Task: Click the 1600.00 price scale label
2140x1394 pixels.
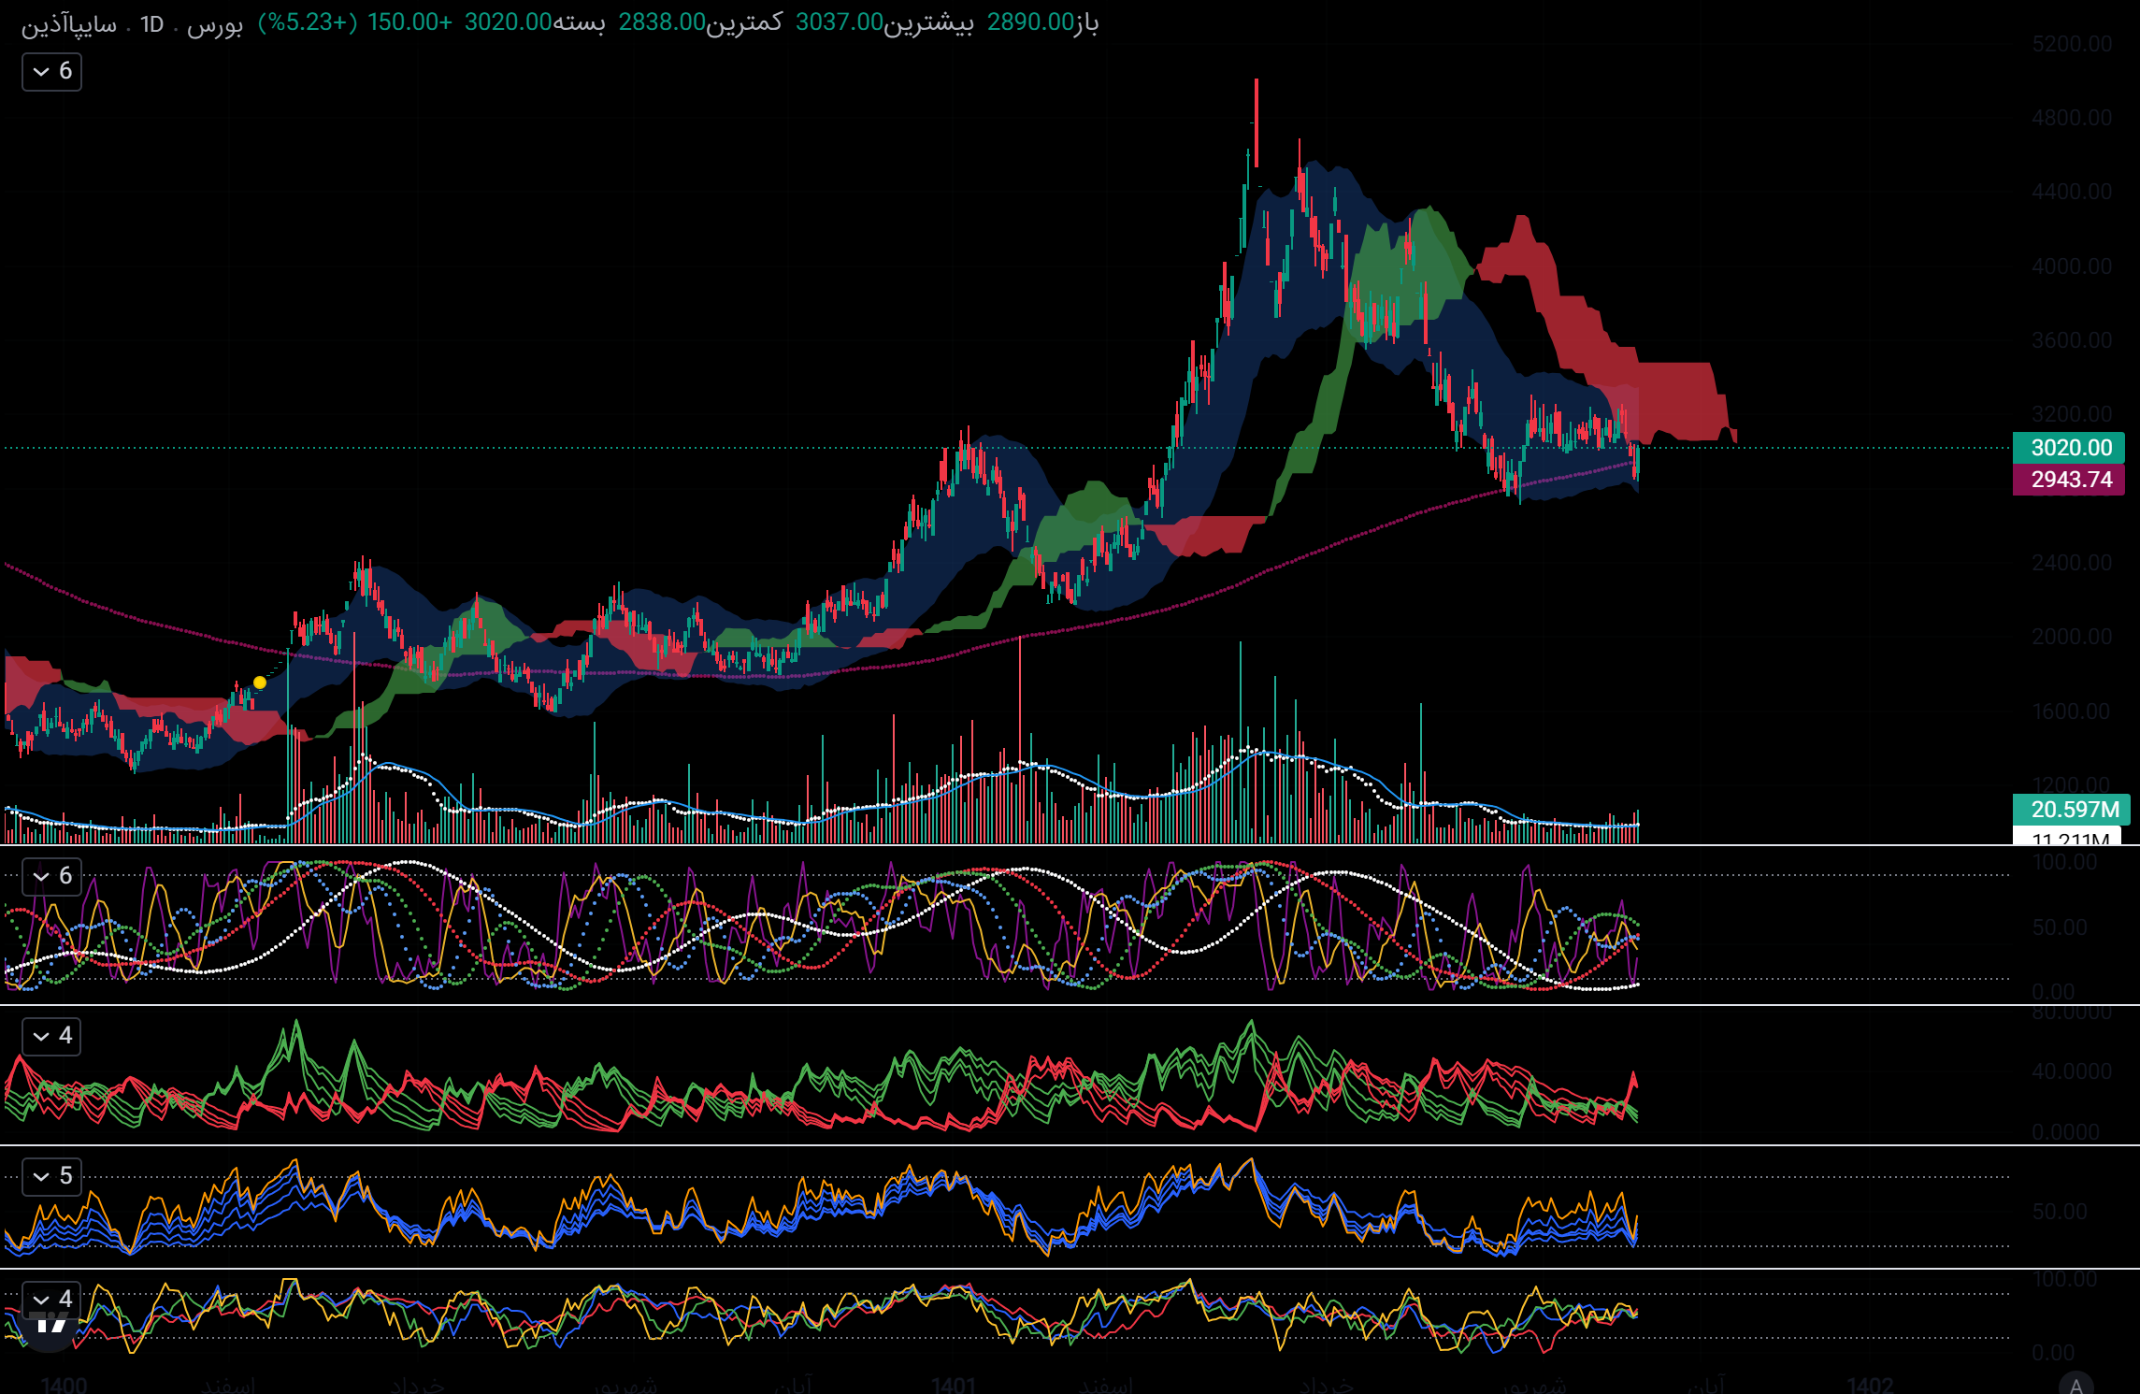Action: point(2072,711)
